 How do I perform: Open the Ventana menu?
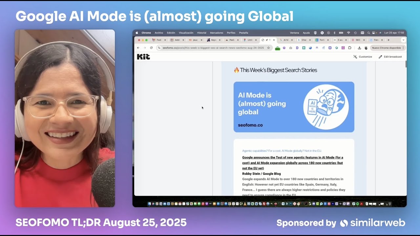click(294, 33)
